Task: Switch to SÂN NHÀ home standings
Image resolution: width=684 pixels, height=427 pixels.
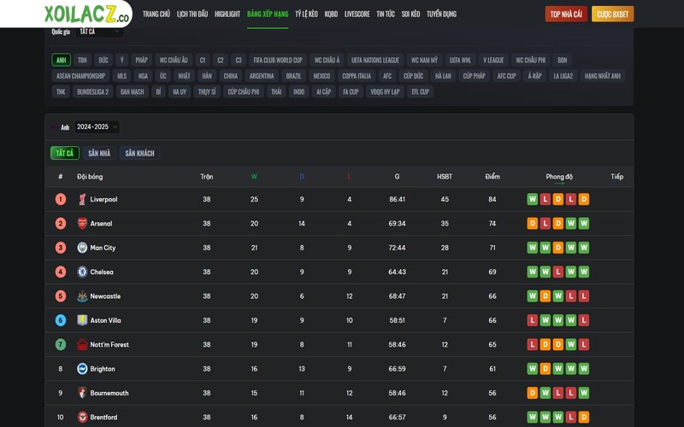Action: (x=99, y=153)
